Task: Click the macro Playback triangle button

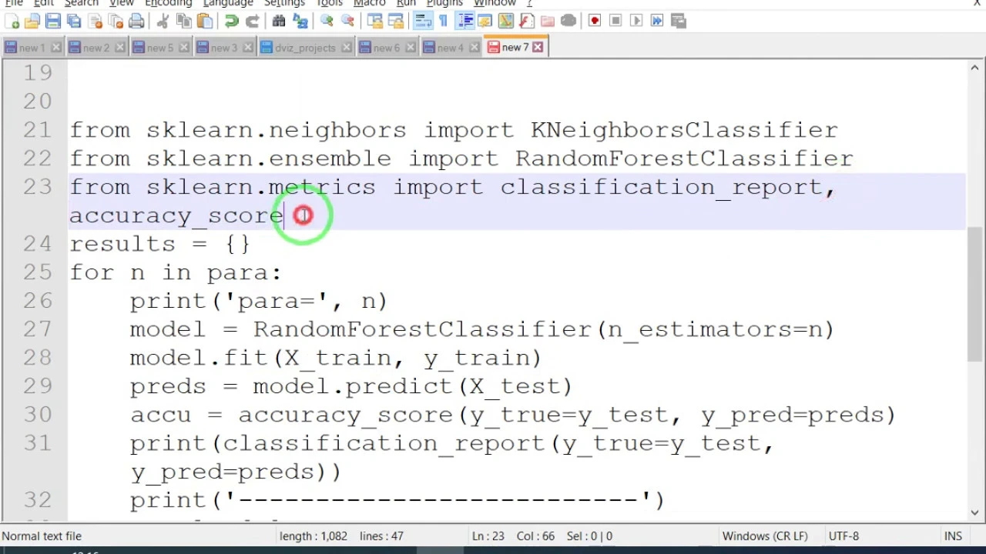Action: pos(636,21)
